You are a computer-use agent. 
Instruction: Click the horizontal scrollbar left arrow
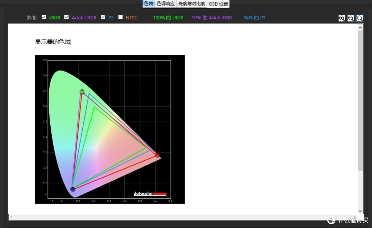coord(12,217)
